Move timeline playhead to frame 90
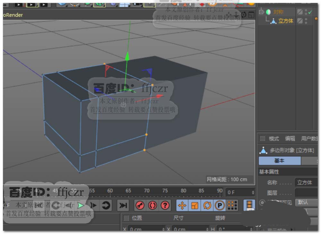This screenshot has width=321, height=234. click(220, 191)
